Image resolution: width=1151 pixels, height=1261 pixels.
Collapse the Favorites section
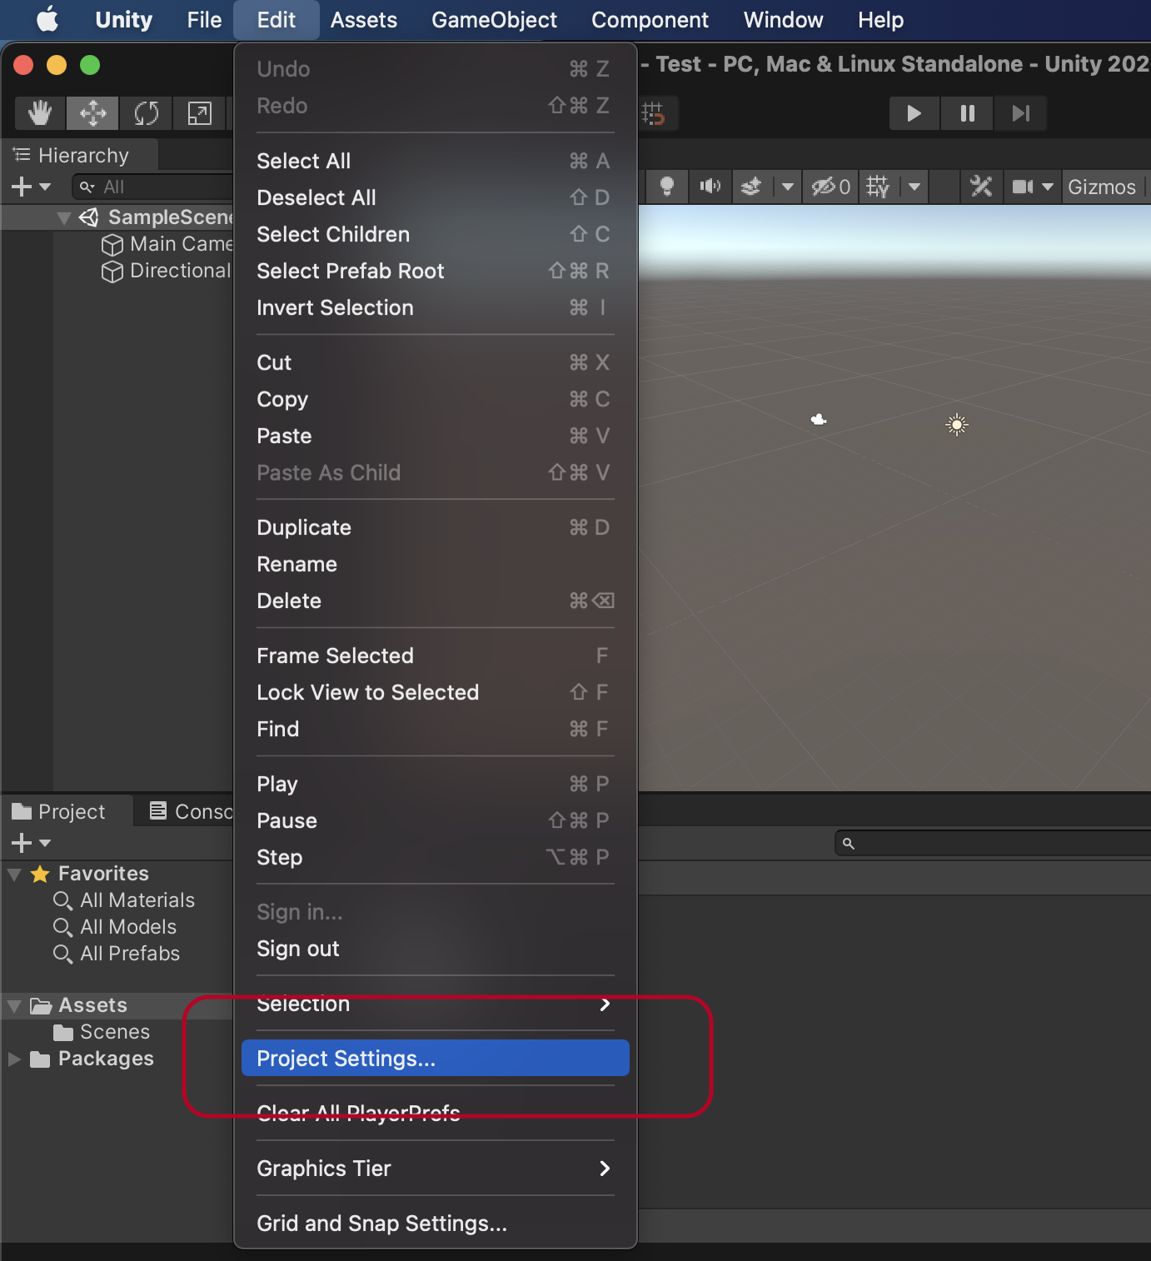pyautogui.click(x=14, y=875)
